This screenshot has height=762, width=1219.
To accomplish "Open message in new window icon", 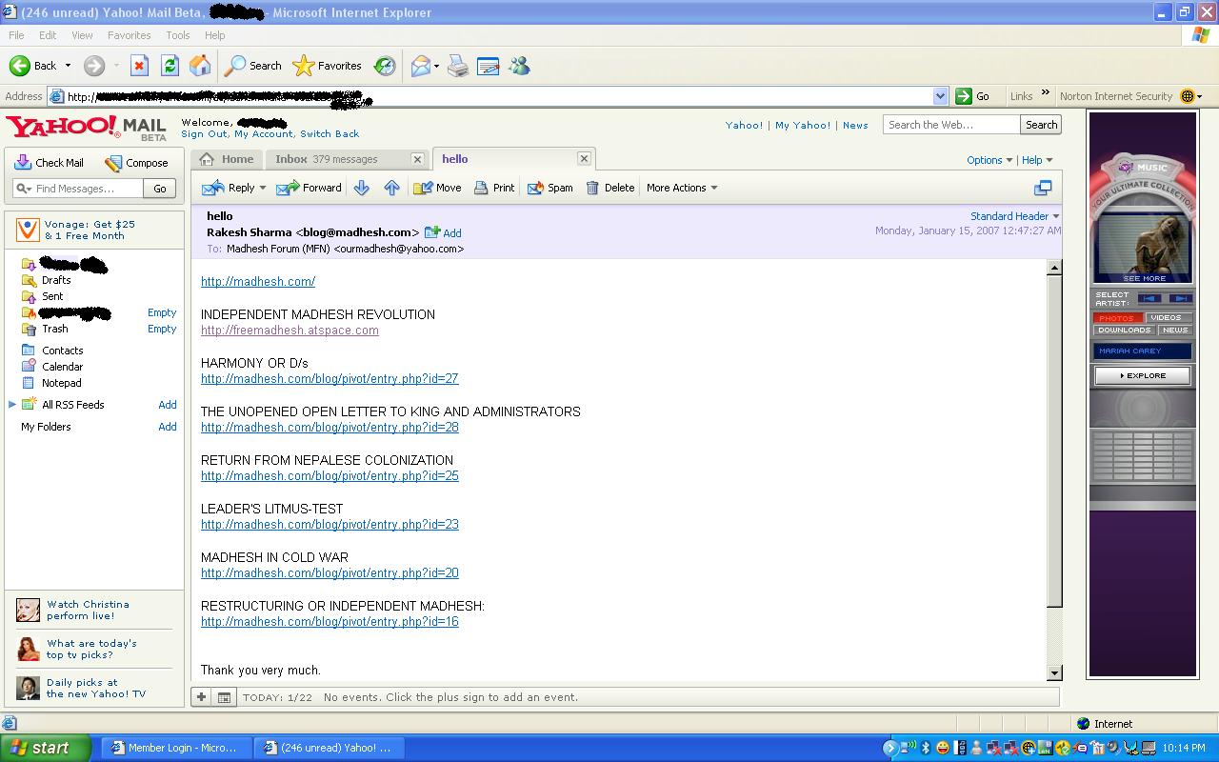I will point(1043,188).
